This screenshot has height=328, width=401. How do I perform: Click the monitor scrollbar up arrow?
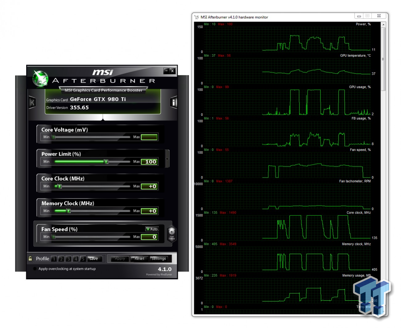tap(383, 24)
